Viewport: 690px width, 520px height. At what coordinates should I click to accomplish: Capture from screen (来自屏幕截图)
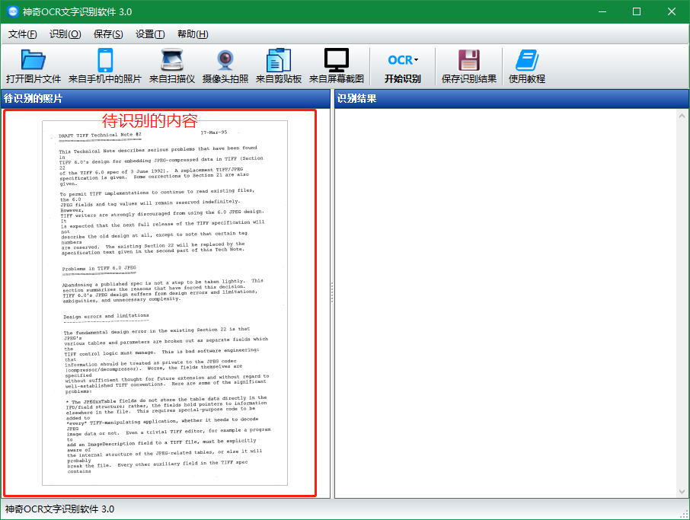click(337, 66)
